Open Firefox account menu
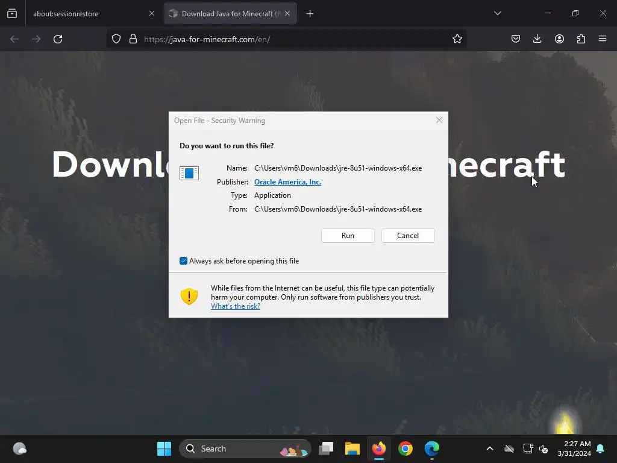The width and height of the screenshot is (617, 463). pyautogui.click(x=559, y=39)
